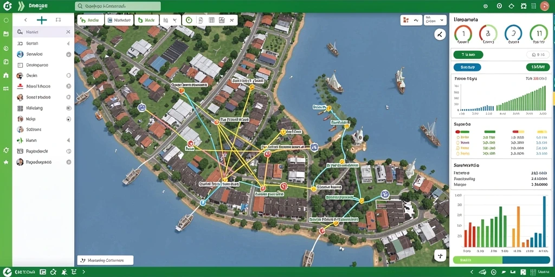Viewport: 555px width, 277px height.
Task: Click the X icon ending the map toolbar
Action: pyautogui.click(x=231, y=20)
